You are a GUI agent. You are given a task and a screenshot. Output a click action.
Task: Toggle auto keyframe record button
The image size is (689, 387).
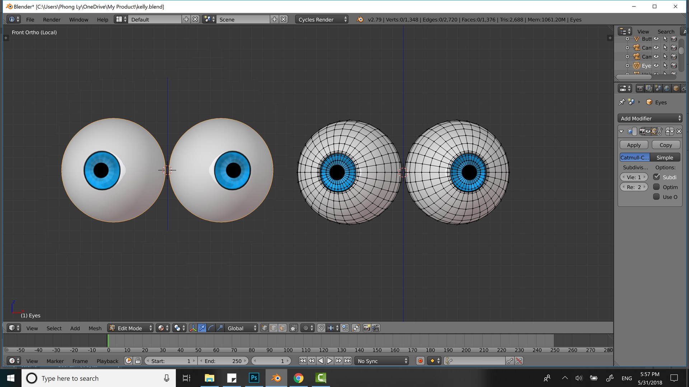[x=420, y=361]
